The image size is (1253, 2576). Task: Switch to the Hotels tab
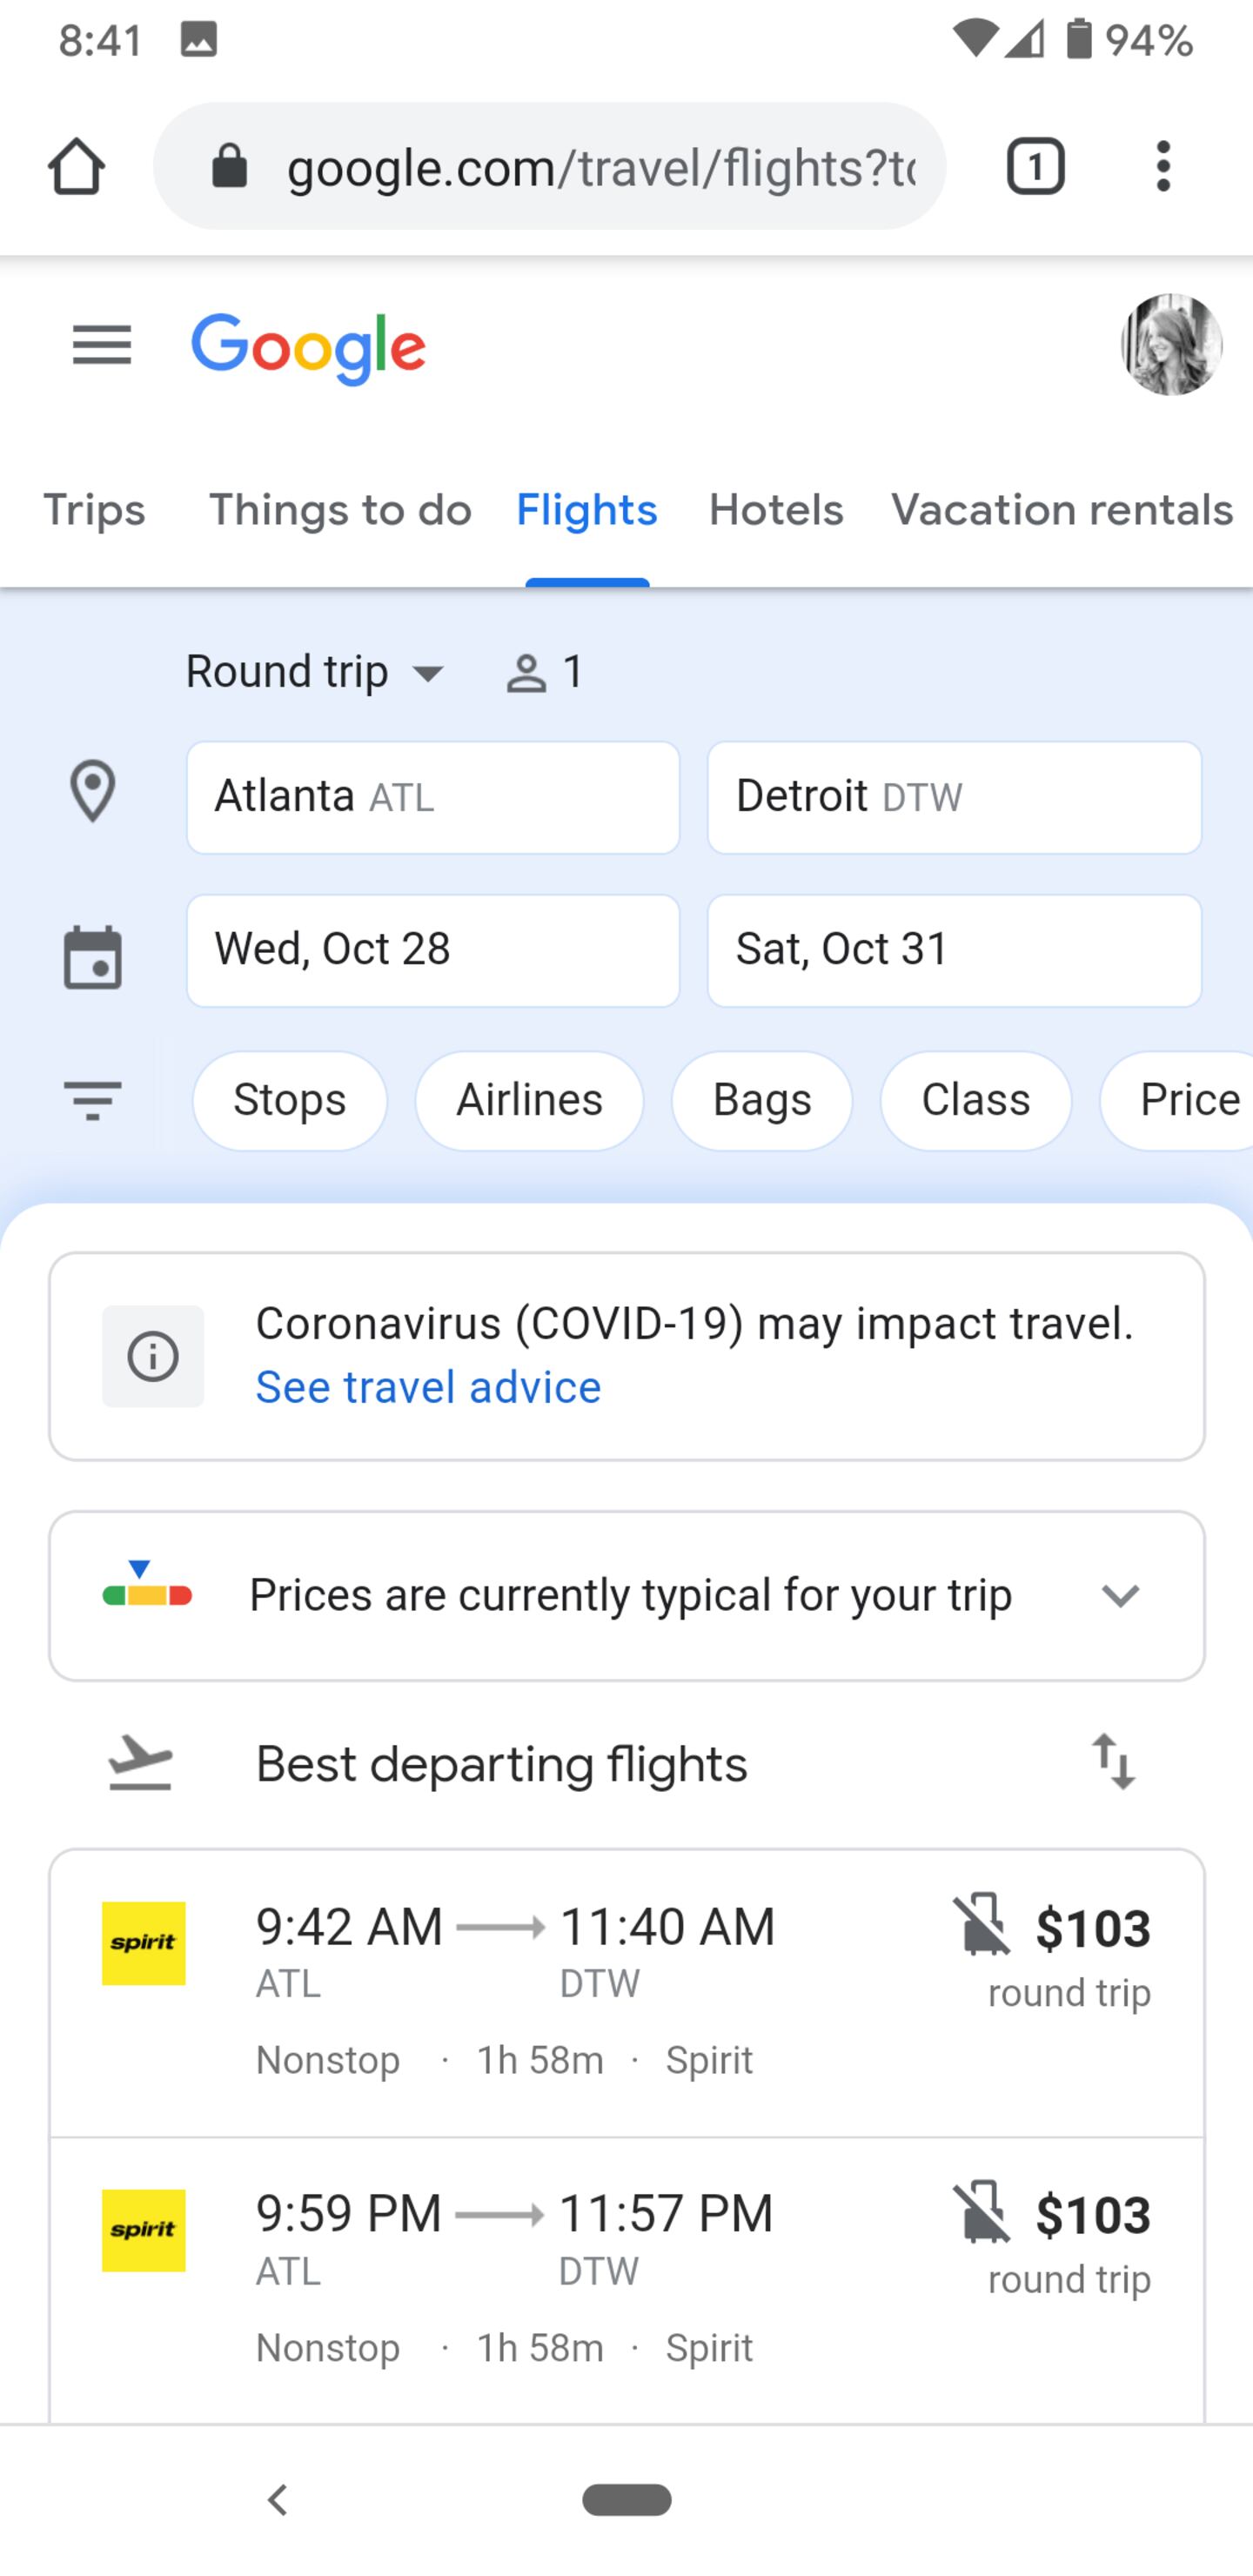(x=776, y=511)
